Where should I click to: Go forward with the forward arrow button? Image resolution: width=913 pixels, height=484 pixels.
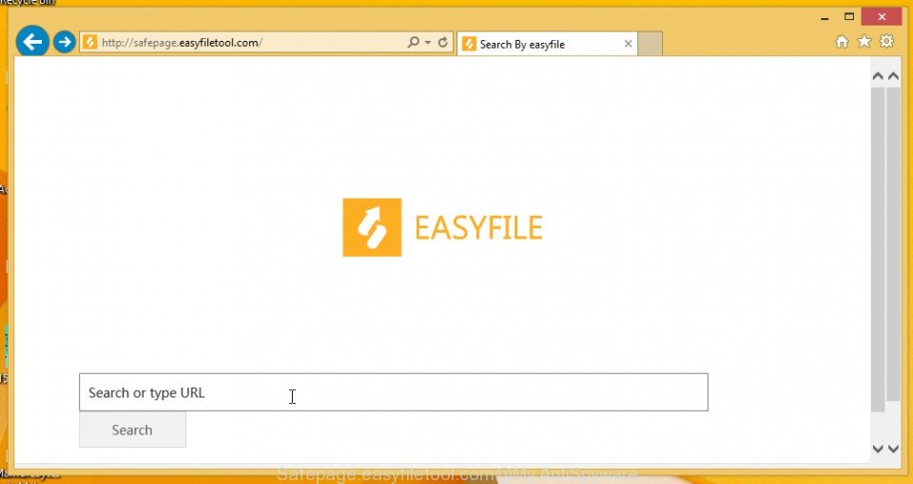tap(65, 42)
